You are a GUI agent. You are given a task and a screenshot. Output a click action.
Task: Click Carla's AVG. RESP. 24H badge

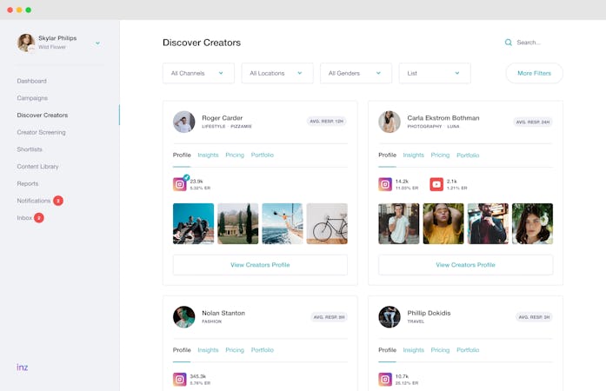(533, 123)
